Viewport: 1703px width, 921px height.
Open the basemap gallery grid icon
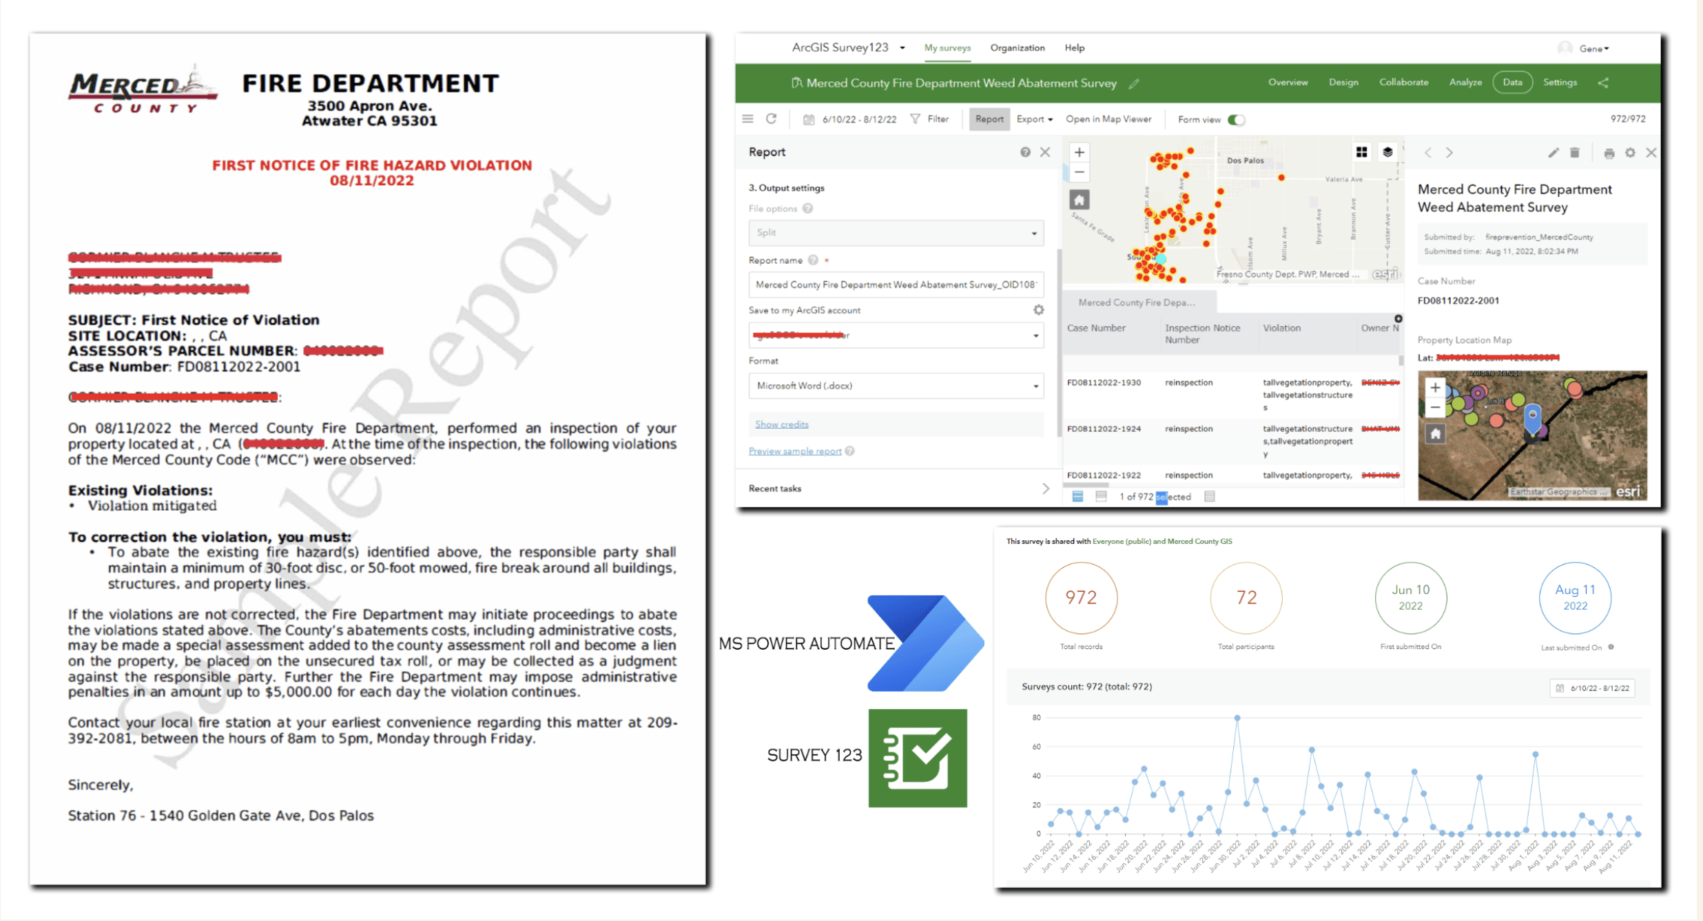coord(1361,152)
